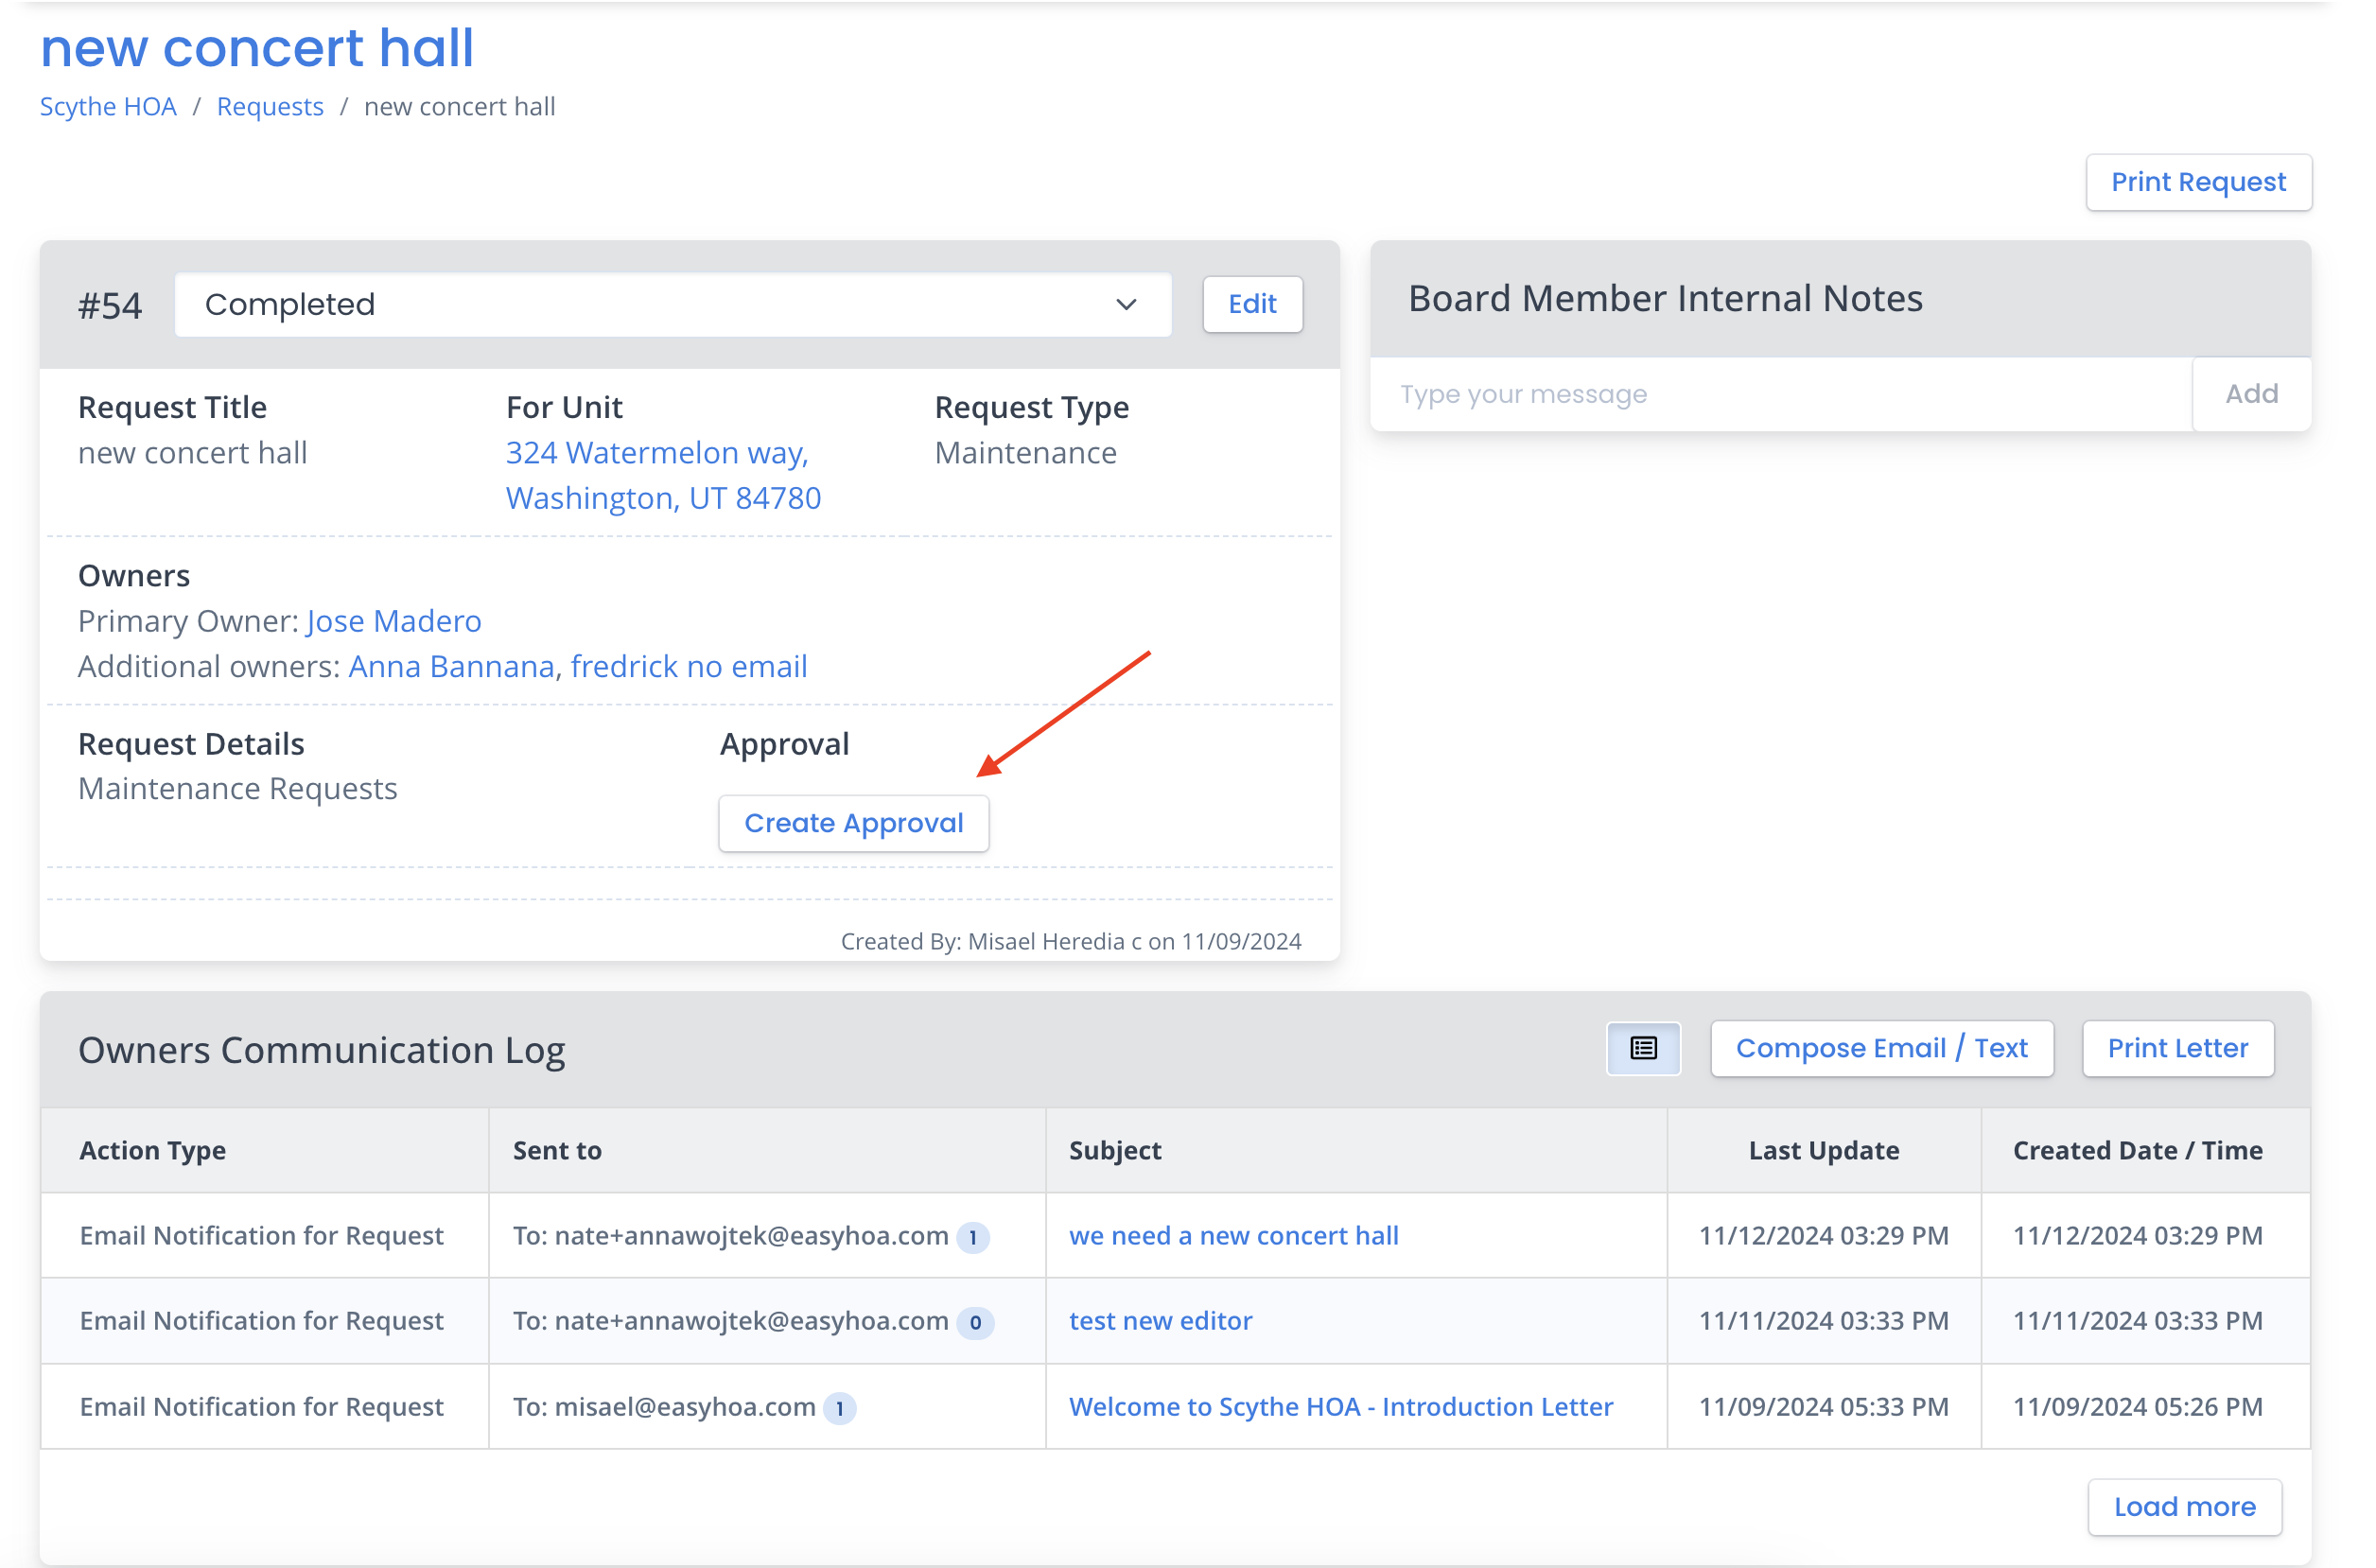
Task: Open the Completed status dropdown
Action: tap(673, 305)
